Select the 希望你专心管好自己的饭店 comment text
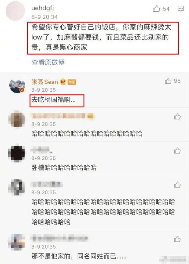Viewport: 189px width, 264px height. pyautogui.click(x=102, y=37)
